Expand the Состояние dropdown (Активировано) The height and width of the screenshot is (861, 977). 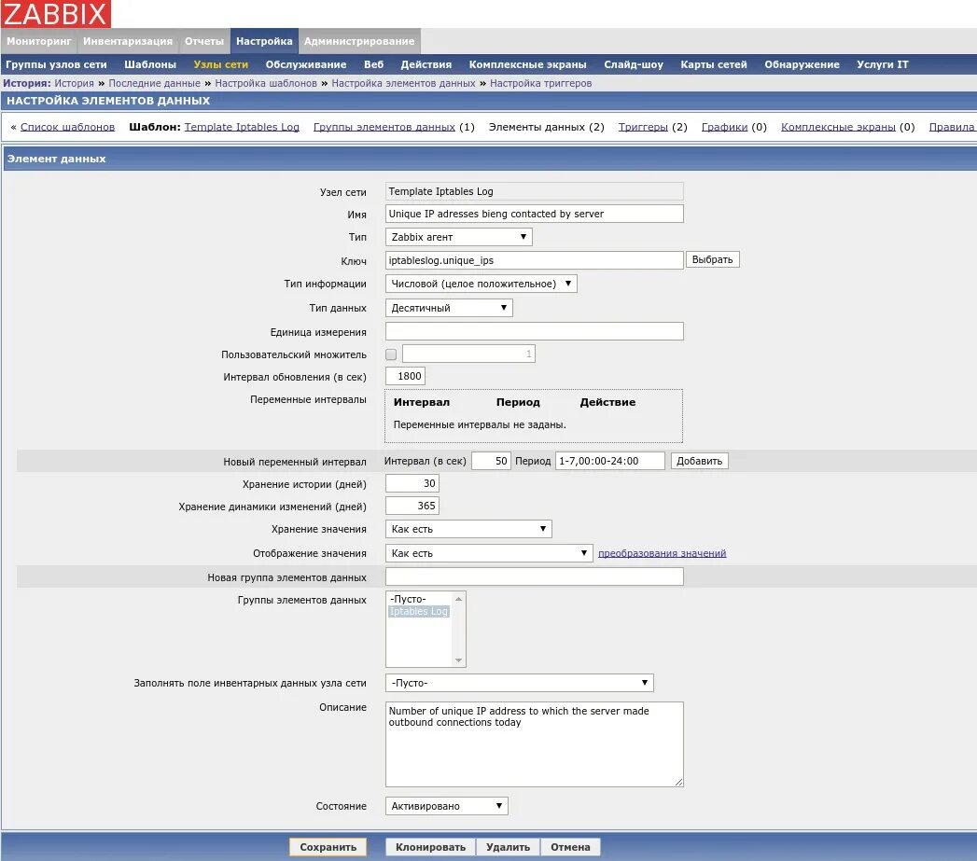[447, 806]
